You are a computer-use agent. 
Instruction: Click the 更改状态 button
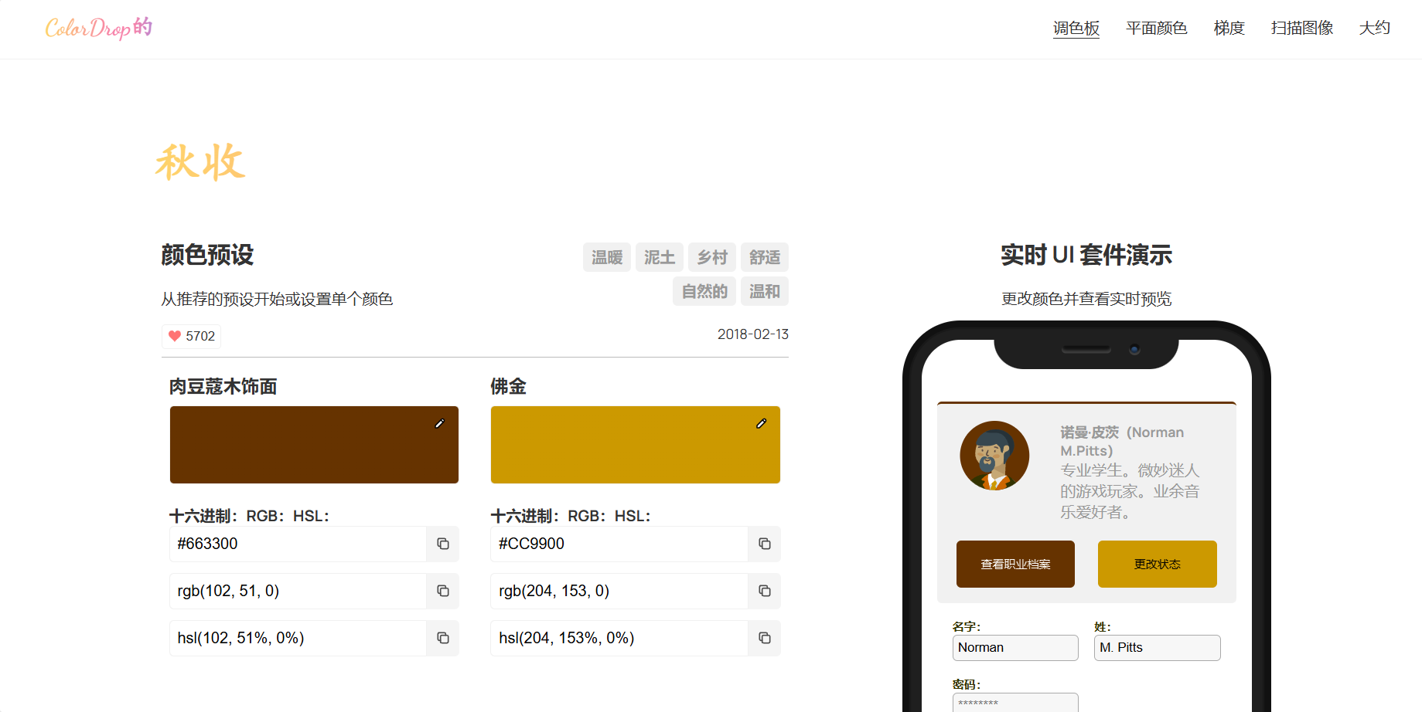point(1158,564)
